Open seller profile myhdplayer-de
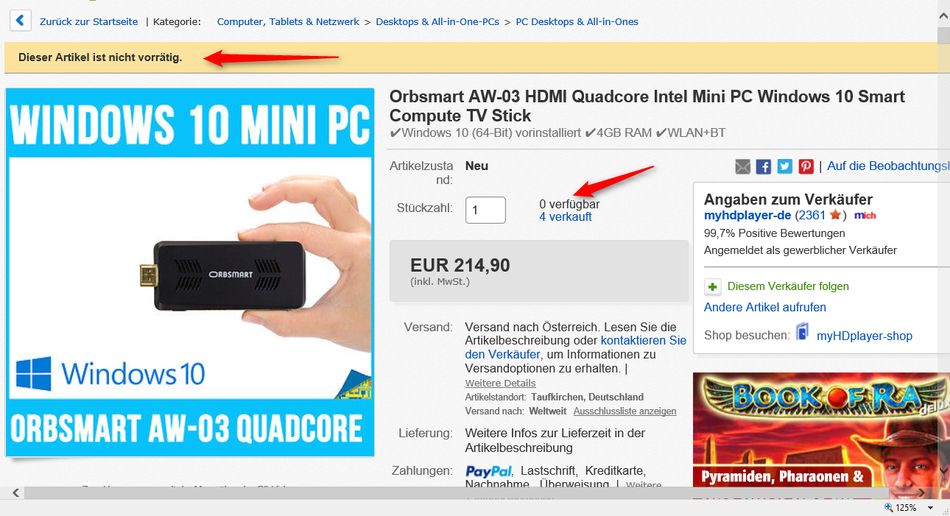The image size is (950, 516). click(x=747, y=216)
